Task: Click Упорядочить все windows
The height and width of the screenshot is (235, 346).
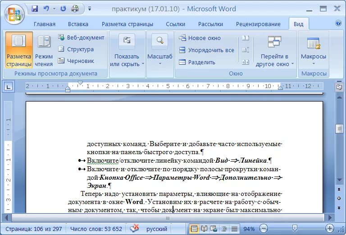Action: point(206,50)
